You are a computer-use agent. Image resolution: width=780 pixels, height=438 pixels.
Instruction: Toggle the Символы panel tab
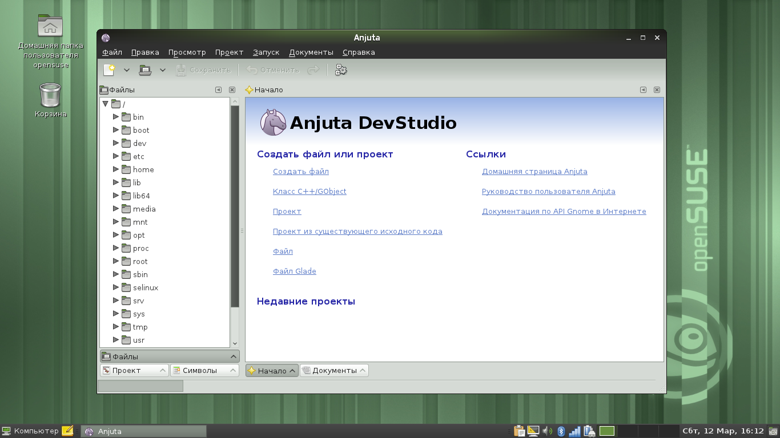pyautogui.click(x=204, y=371)
